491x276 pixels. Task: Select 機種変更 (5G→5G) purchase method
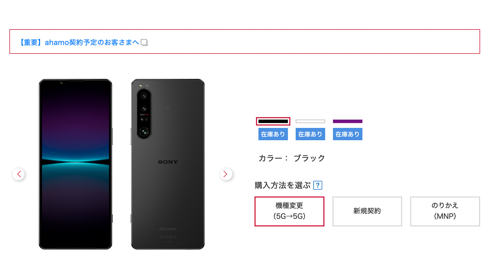point(289,211)
